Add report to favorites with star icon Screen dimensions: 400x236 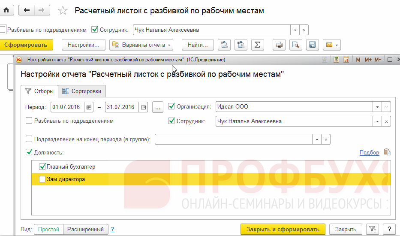(x=63, y=11)
